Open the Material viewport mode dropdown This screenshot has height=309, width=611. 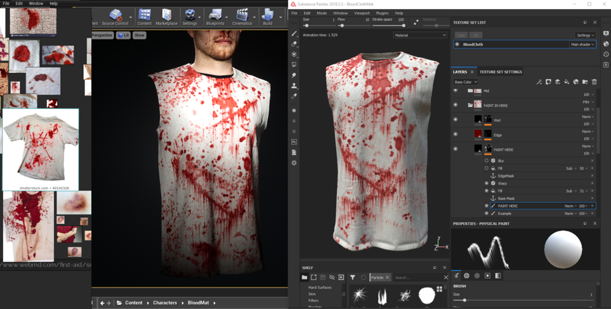419,35
